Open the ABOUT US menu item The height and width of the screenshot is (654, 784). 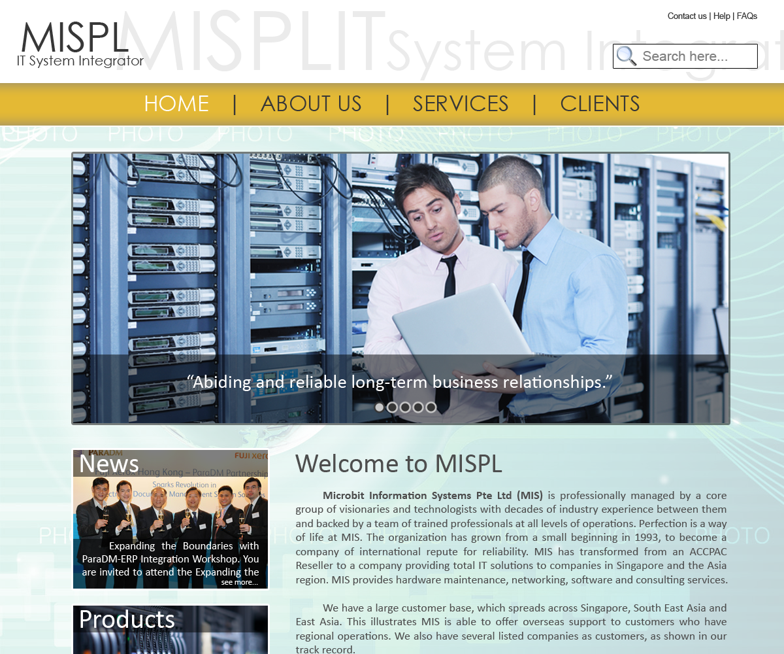(x=311, y=104)
